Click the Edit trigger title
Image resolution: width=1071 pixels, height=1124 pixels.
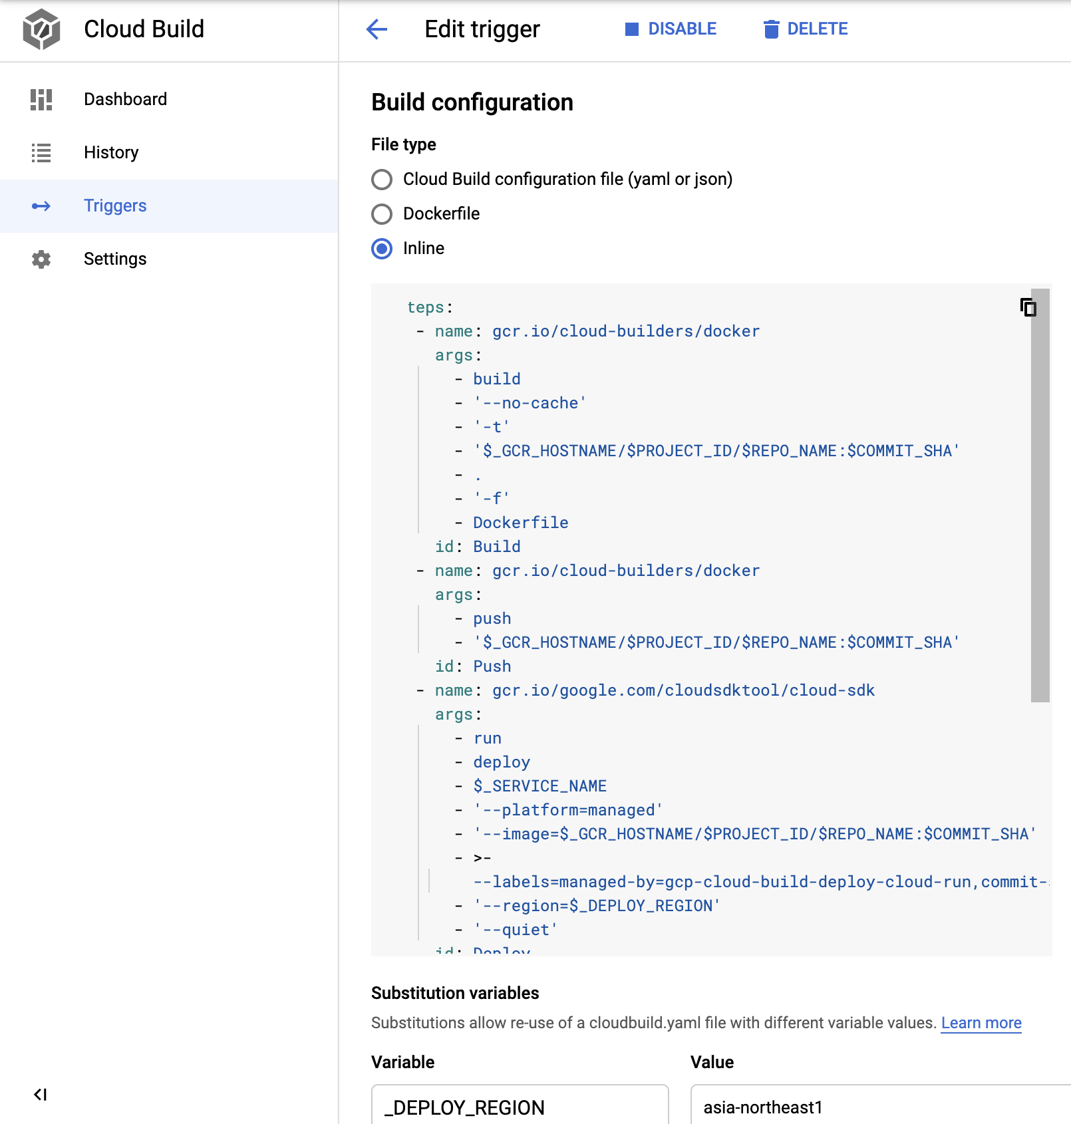pos(482,29)
